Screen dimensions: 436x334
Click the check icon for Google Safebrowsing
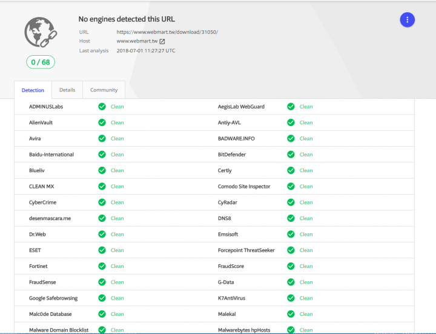(x=102, y=298)
